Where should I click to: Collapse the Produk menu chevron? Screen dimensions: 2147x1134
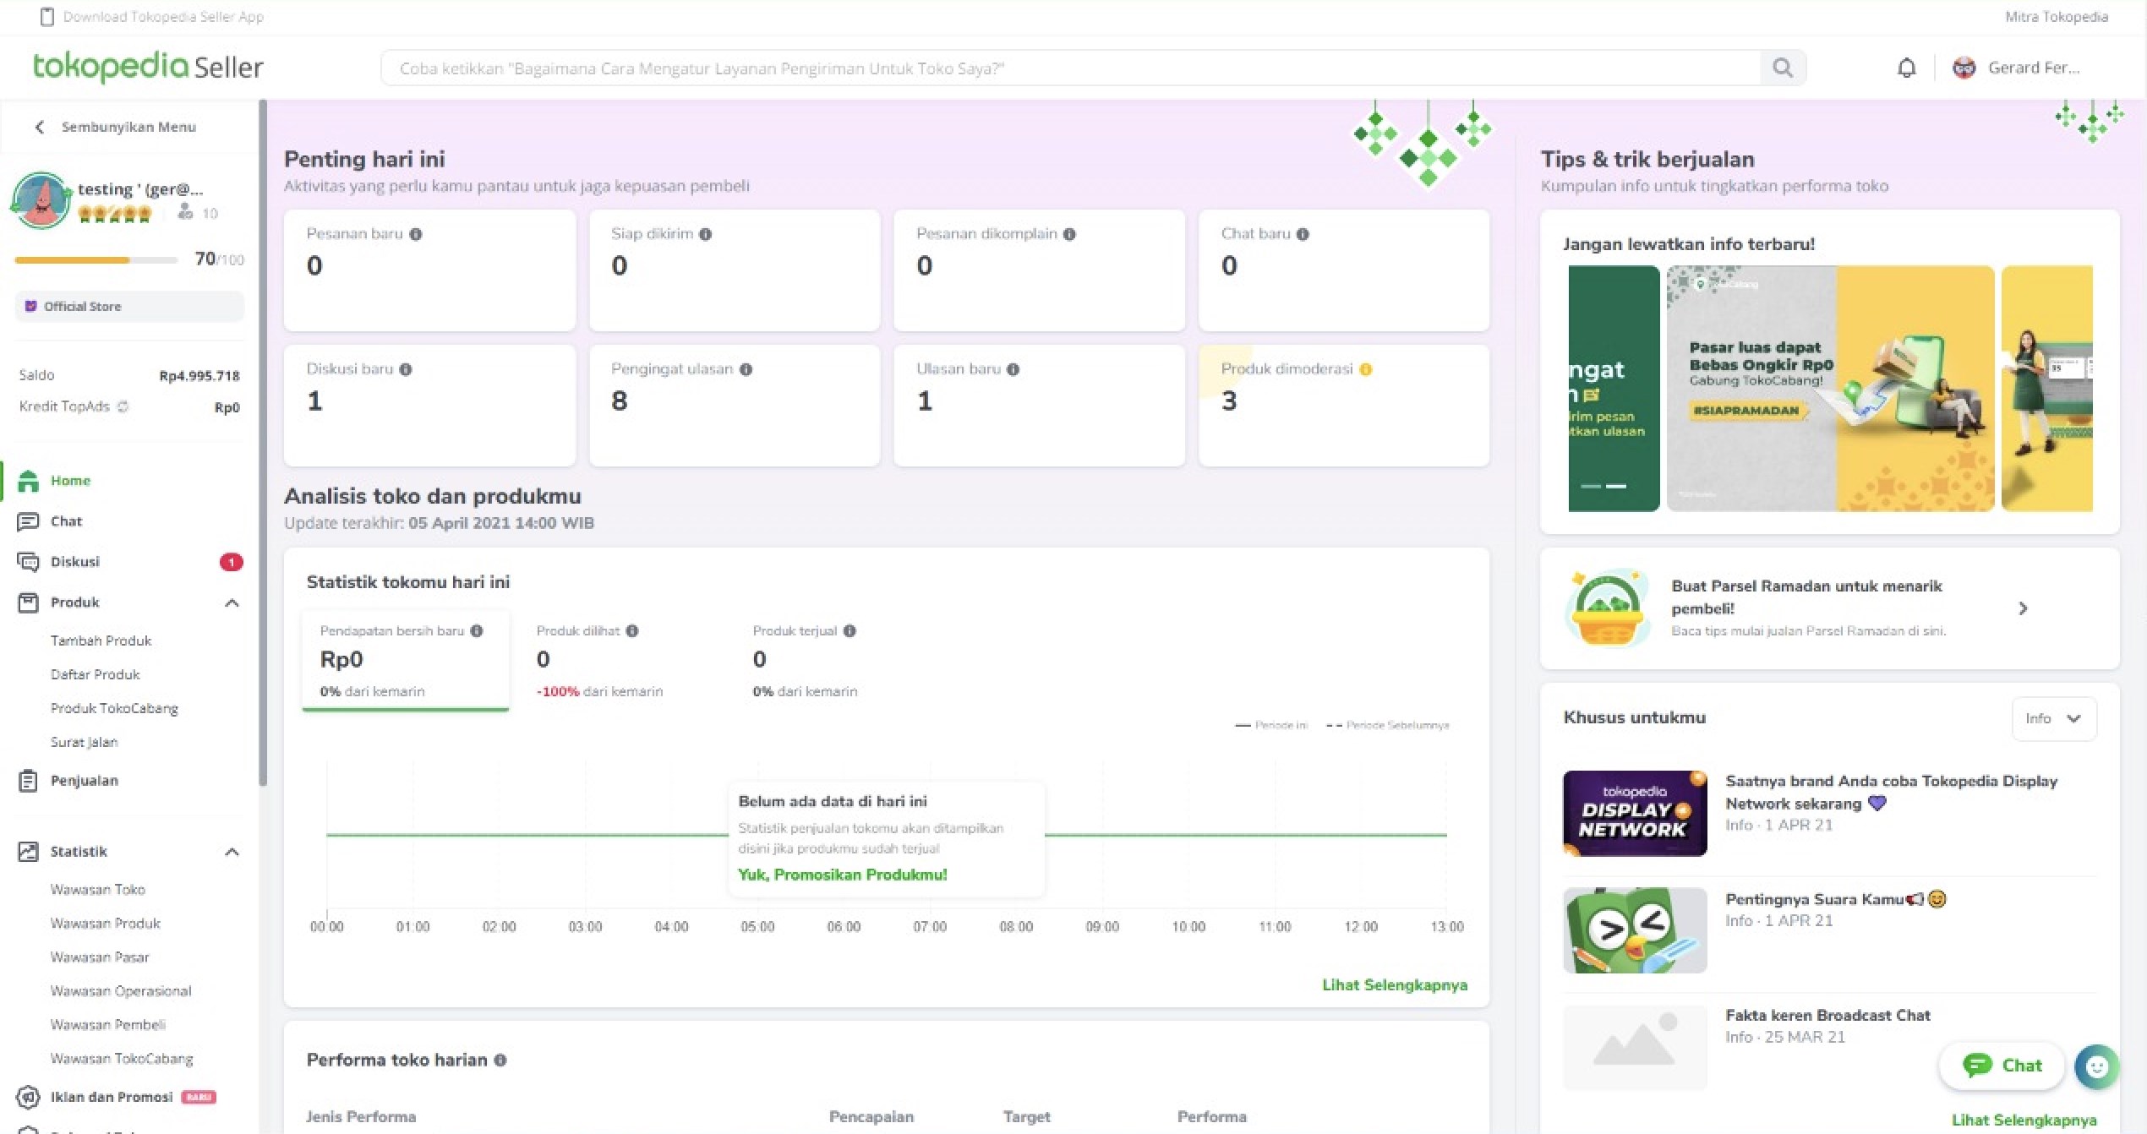(232, 602)
